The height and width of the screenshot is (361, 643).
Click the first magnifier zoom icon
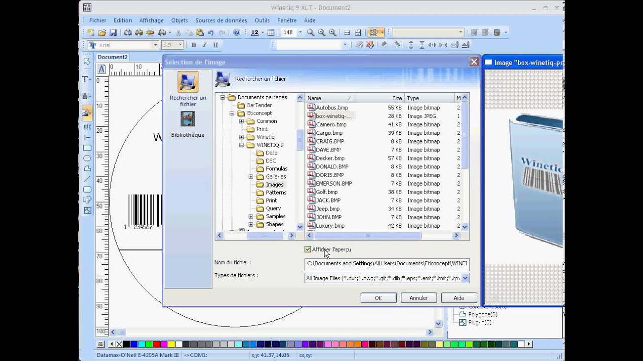(x=310, y=33)
